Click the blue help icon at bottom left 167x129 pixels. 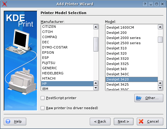(x=8, y=121)
